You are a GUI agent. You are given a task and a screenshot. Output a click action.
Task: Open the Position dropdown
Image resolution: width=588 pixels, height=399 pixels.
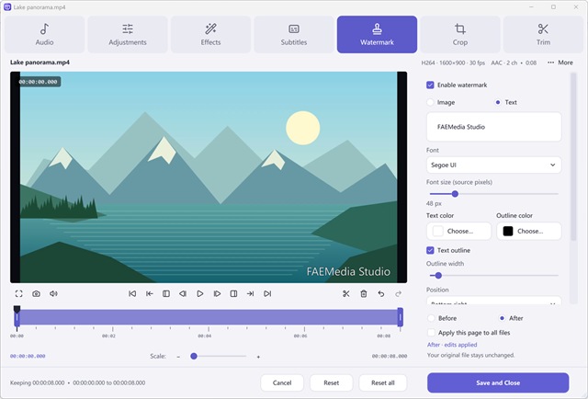(494, 301)
